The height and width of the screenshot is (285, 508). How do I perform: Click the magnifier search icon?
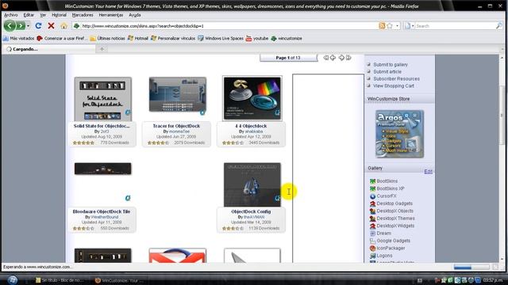coord(498,26)
